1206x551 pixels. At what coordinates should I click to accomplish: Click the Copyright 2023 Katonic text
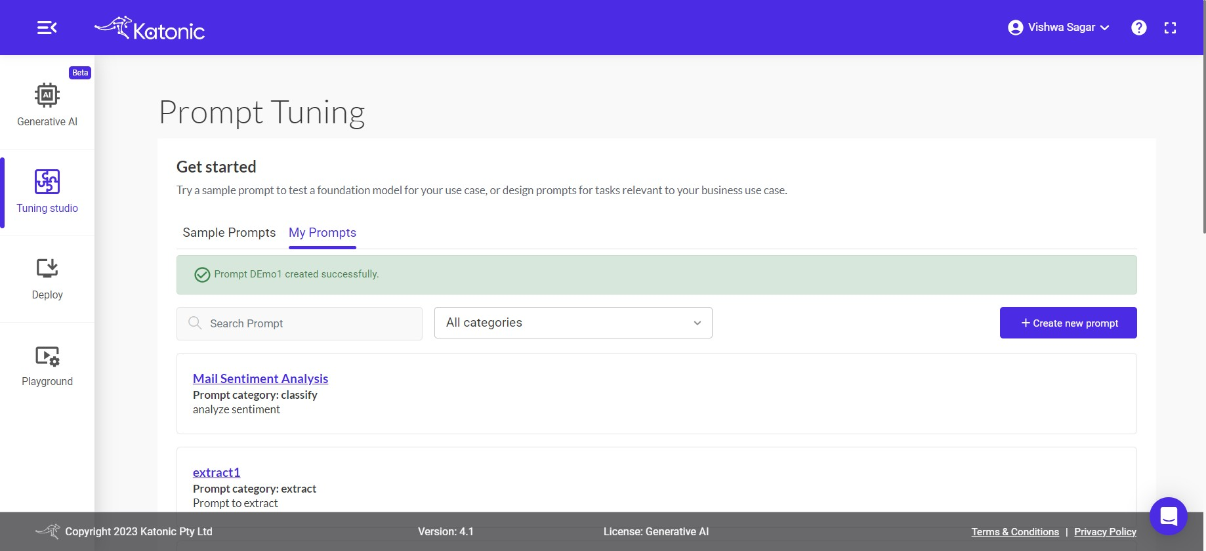point(138,531)
